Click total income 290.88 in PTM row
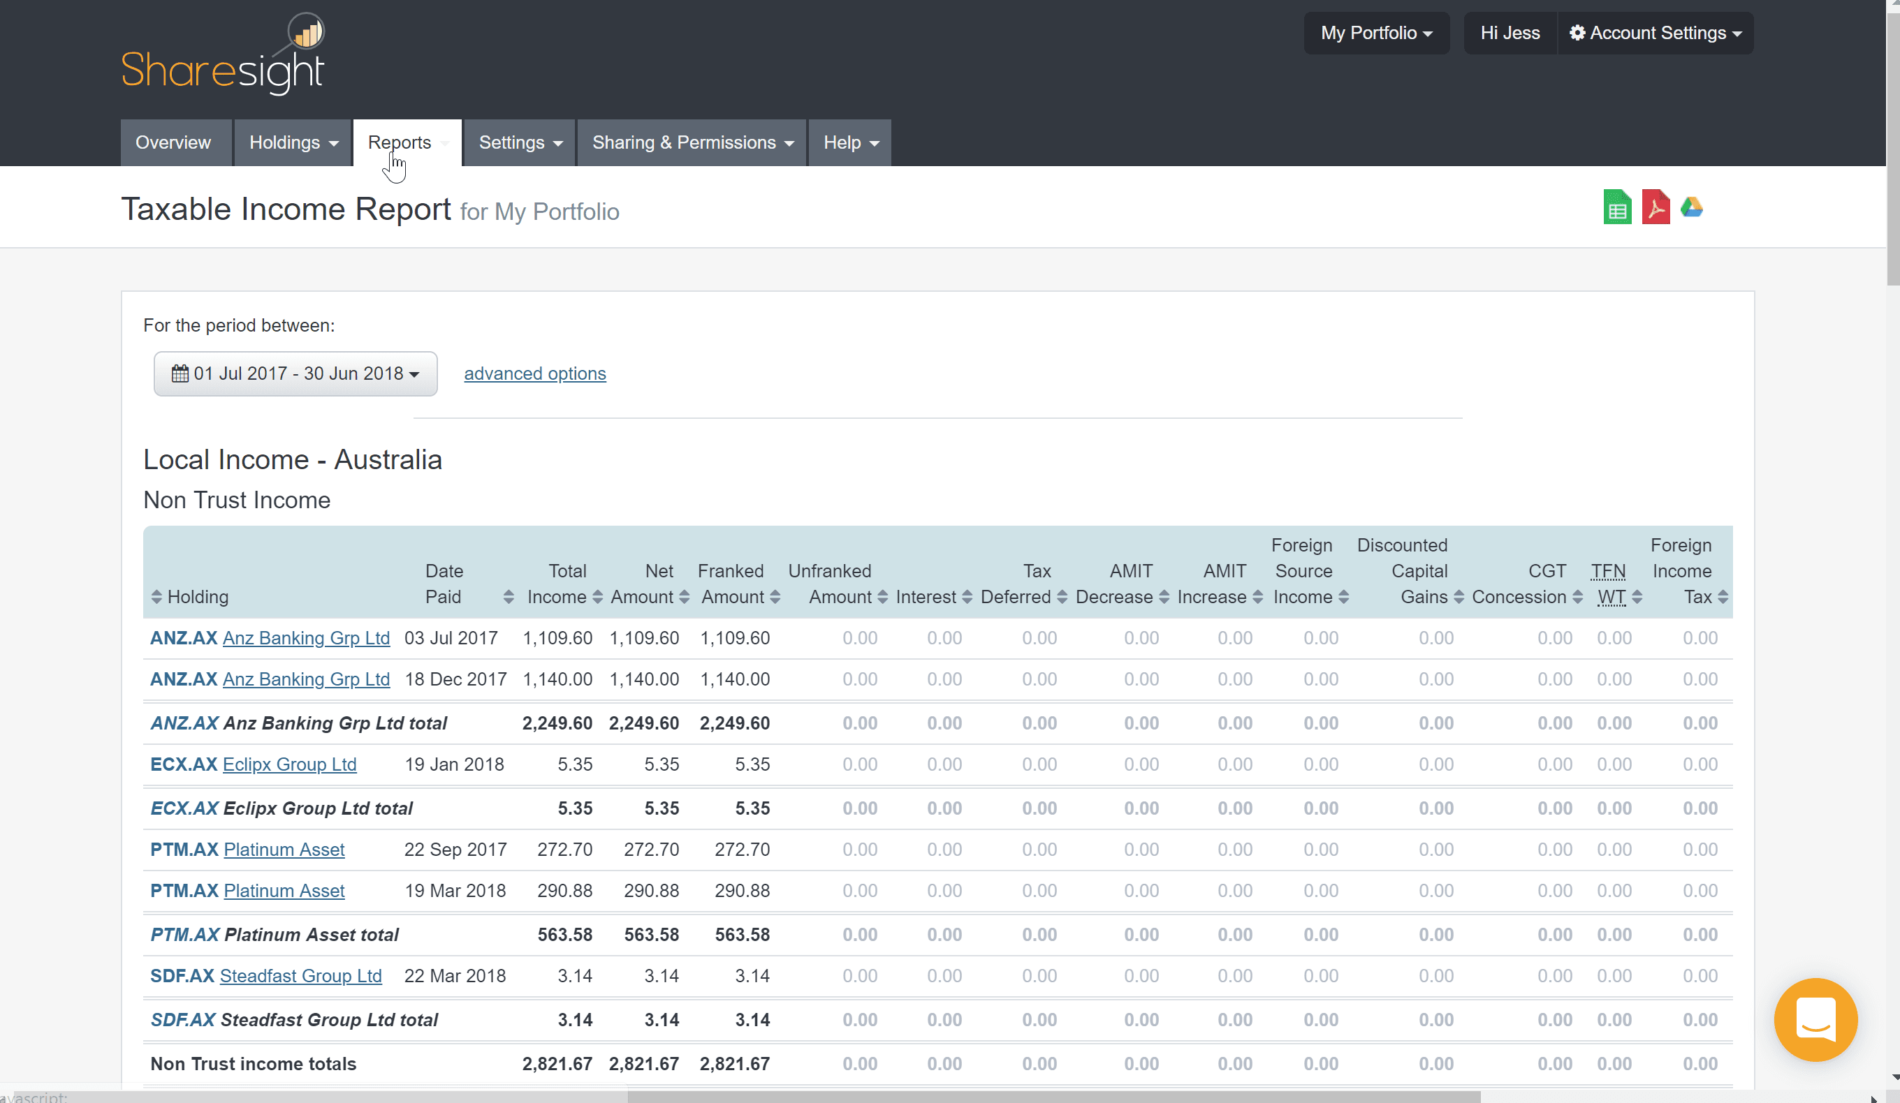The width and height of the screenshot is (1900, 1103). (564, 891)
